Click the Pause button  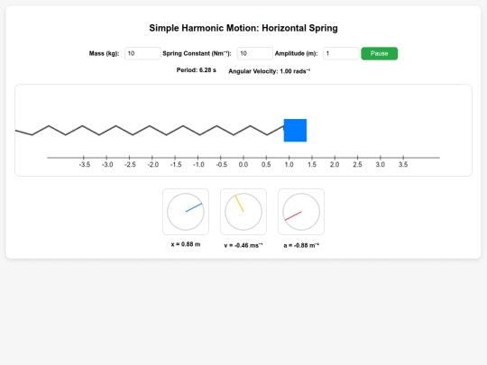click(379, 53)
